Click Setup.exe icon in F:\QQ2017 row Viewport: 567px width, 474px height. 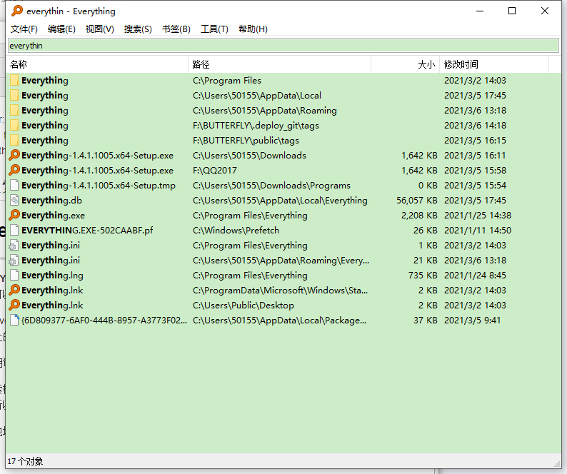pos(14,170)
